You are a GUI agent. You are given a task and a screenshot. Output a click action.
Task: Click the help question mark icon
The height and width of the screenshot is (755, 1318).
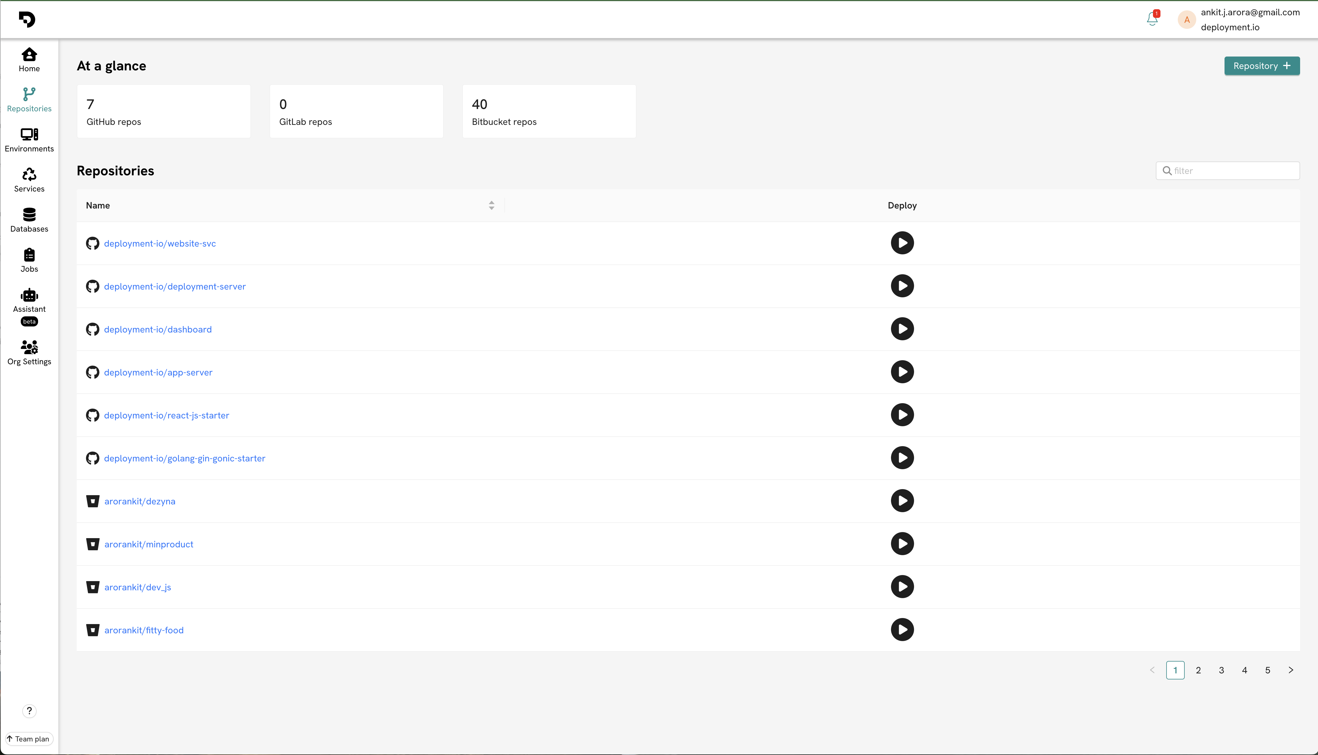[29, 711]
